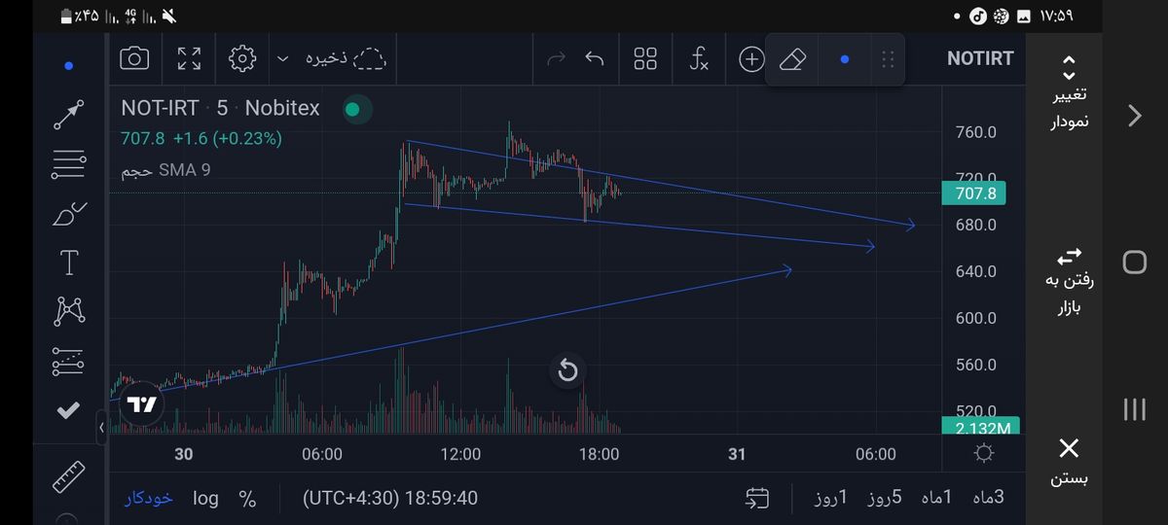Reset chart view with circular arrow
This screenshot has height=525, width=1168.
click(x=568, y=370)
